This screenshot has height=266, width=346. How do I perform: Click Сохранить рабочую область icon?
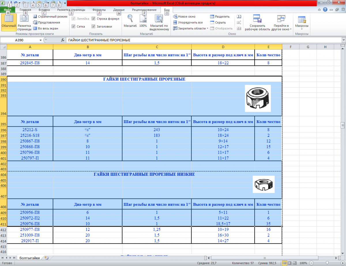tap(257, 18)
